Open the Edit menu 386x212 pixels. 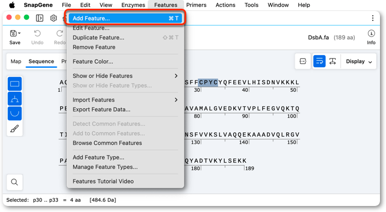[85, 5]
